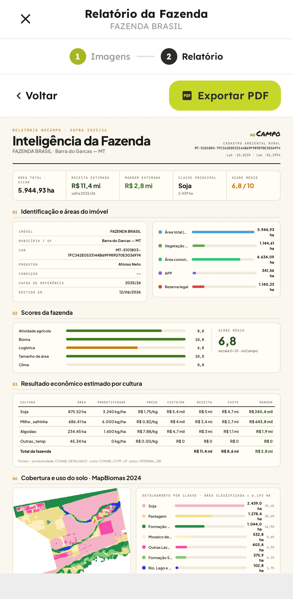This screenshot has width=293, height=599.
Task: Click the Área total SICAR card
Action: click(x=40, y=186)
